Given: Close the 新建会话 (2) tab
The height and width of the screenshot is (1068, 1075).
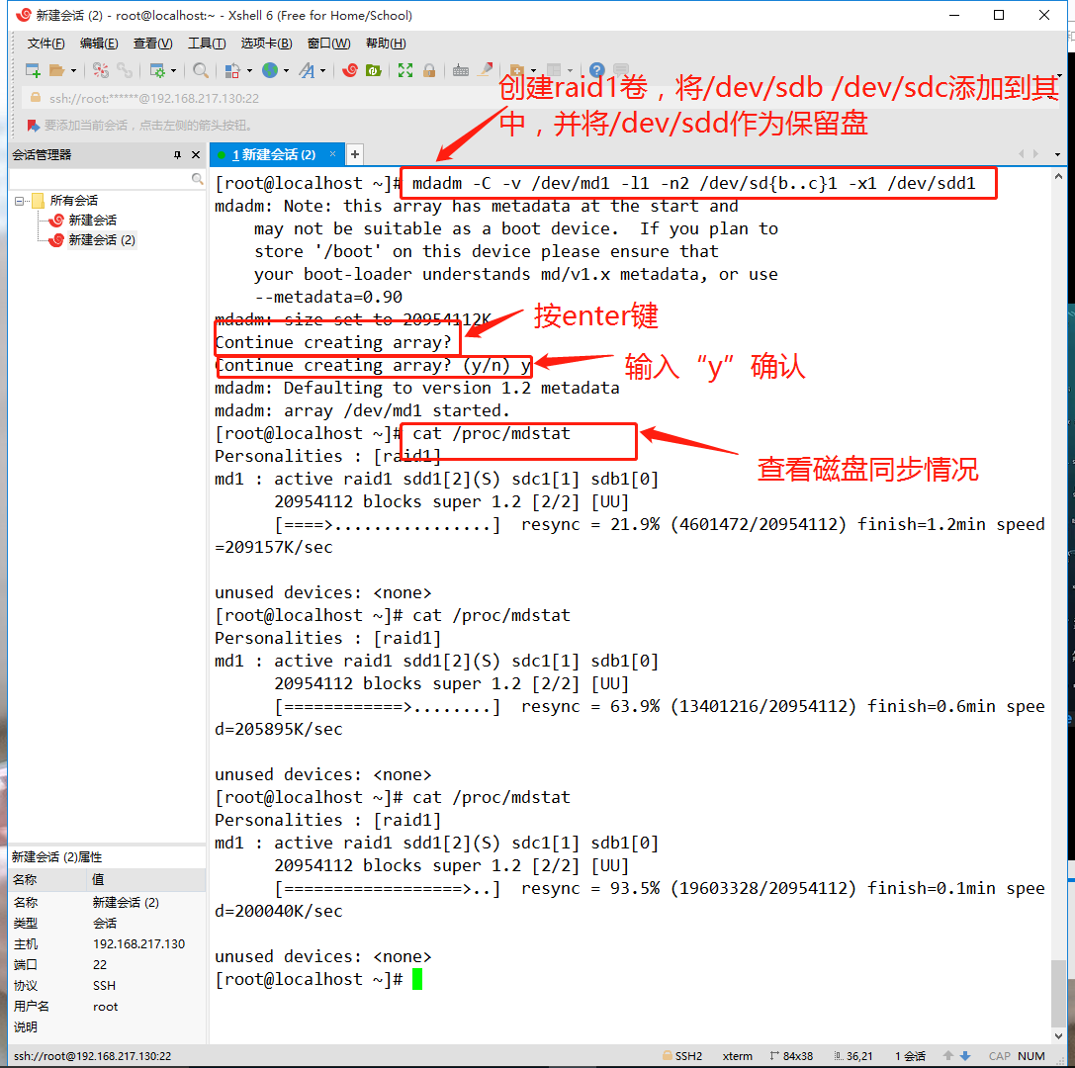Looking at the screenshot, I should [x=332, y=154].
